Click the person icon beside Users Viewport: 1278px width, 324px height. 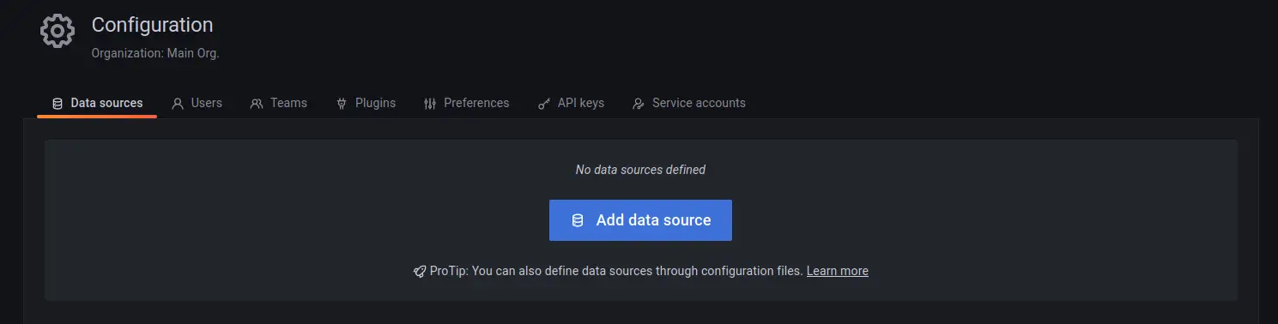pos(178,104)
